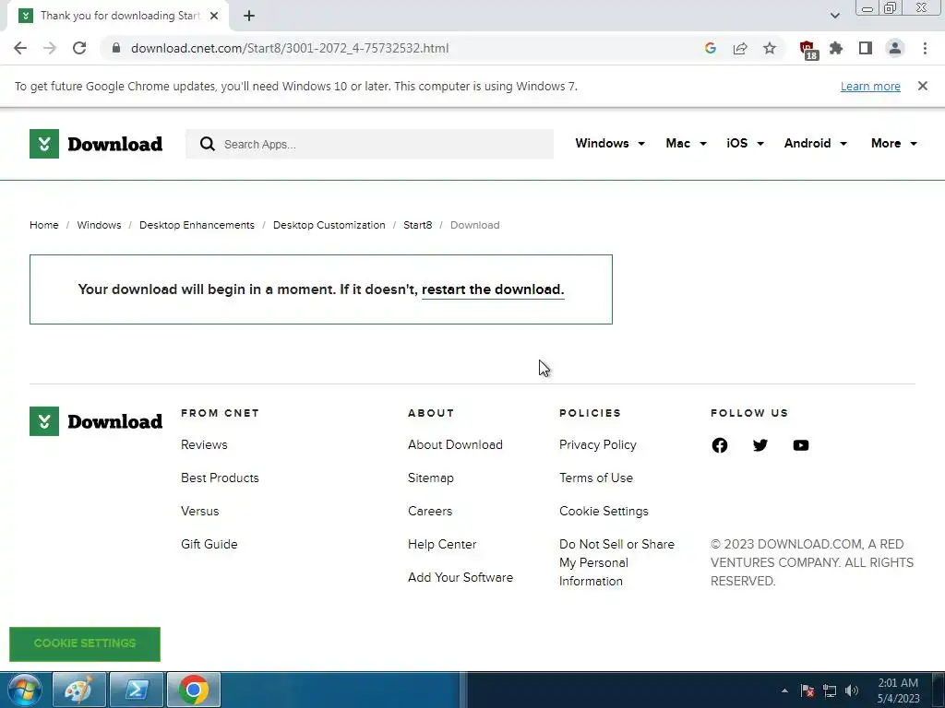Toggle the Chrome side panel
Viewport: 945px width, 708px height.
(x=866, y=48)
